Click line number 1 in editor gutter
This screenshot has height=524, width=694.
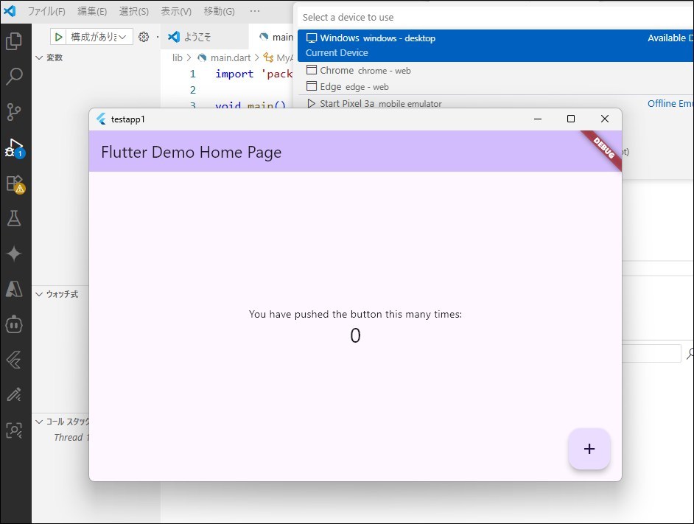coord(192,74)
